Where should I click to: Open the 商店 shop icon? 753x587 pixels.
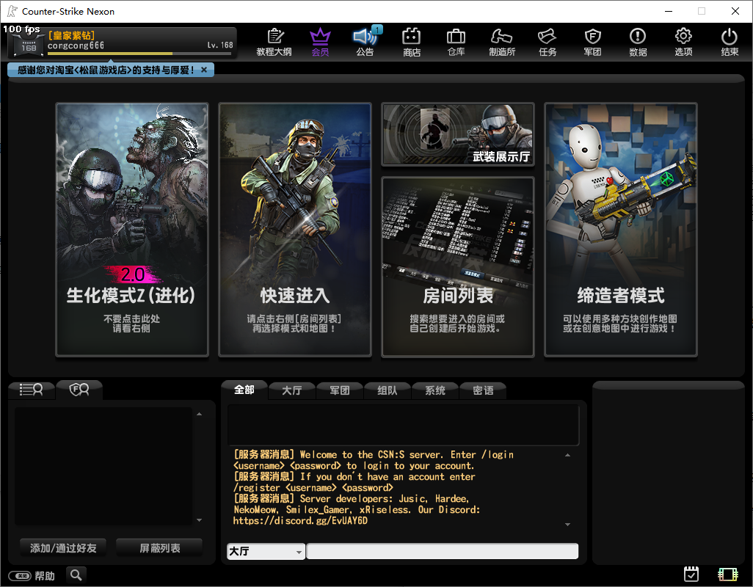tap(411, 42)
